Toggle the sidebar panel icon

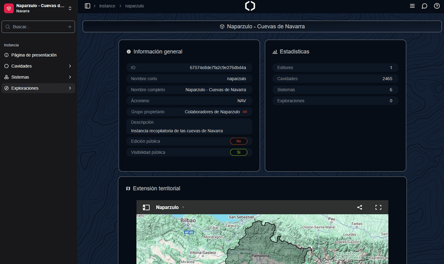pyautogui.click(x=87, y=6)
